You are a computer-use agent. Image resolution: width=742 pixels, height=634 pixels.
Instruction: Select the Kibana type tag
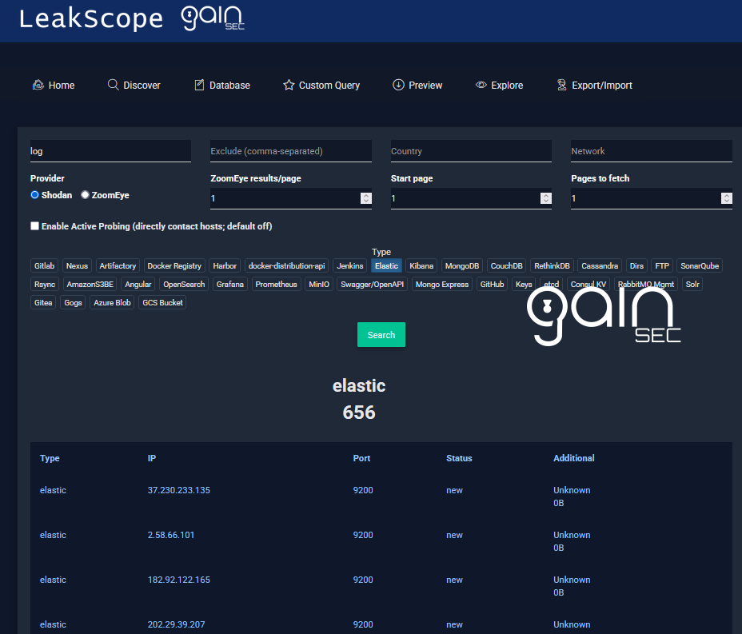[x=421, y=265]
